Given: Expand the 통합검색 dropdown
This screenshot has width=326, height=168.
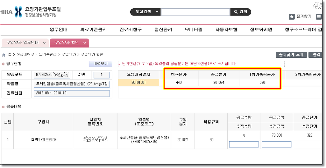Looking at the screenshot, I should pos(157,12).
